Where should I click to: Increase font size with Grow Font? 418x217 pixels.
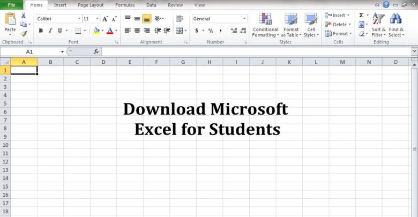click(105, 19)
